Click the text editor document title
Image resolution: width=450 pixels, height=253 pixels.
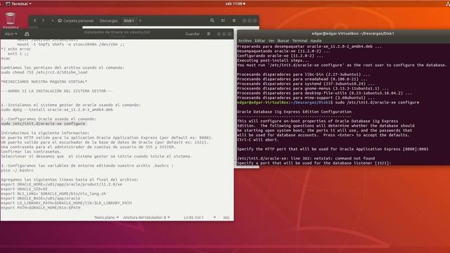coord(117,32)
